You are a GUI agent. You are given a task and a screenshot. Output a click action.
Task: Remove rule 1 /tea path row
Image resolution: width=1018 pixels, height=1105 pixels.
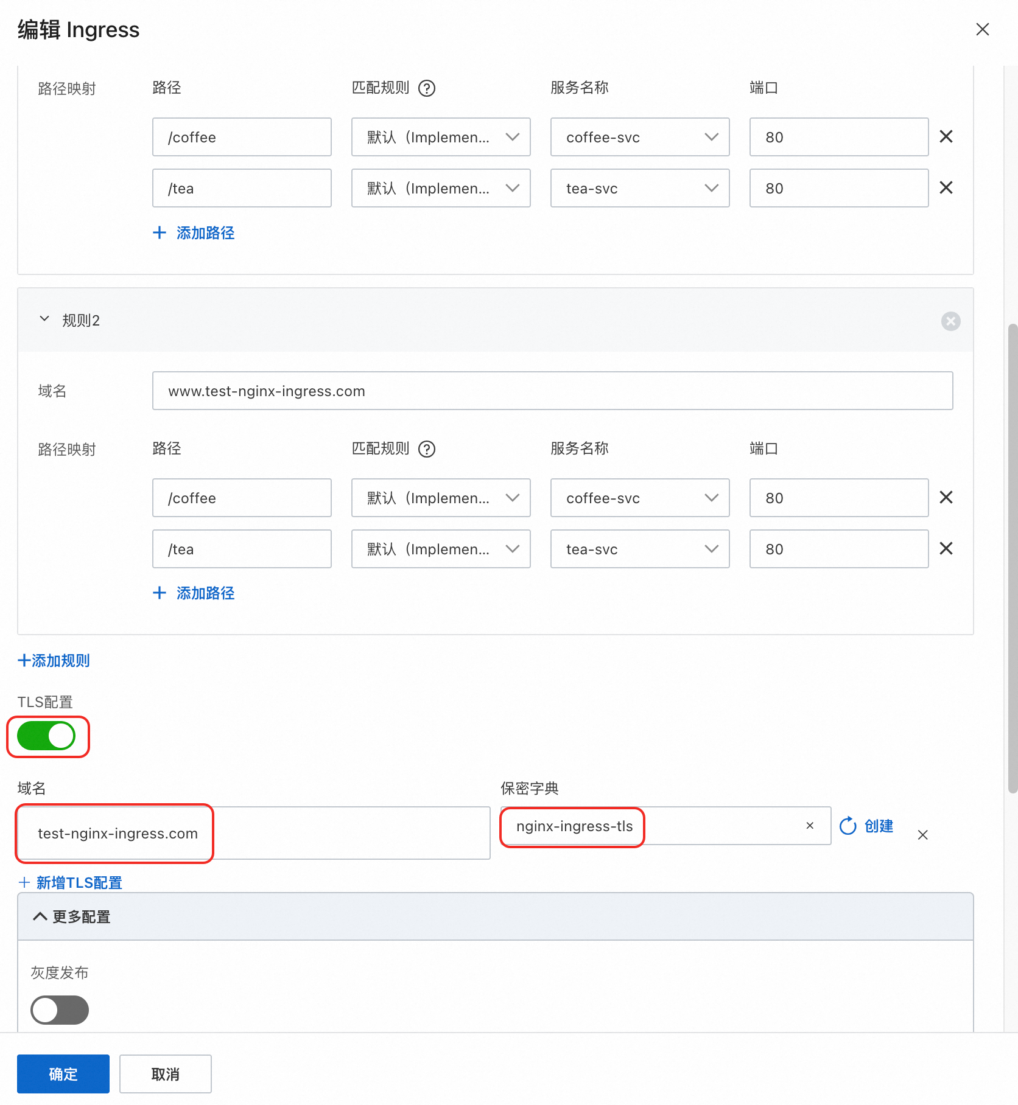click(x=946, y=187)
